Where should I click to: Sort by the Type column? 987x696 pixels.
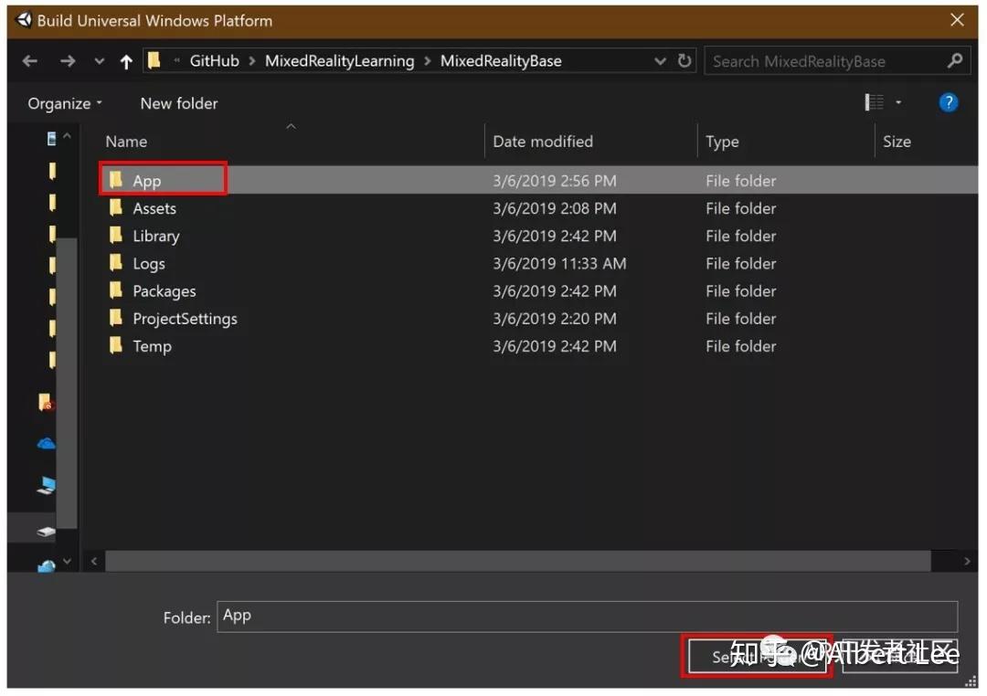(x=722, y=142)
